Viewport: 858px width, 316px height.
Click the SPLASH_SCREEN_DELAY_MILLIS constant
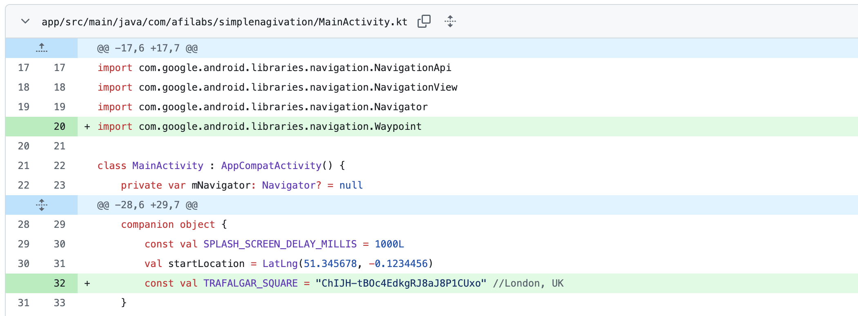(280, 244)
